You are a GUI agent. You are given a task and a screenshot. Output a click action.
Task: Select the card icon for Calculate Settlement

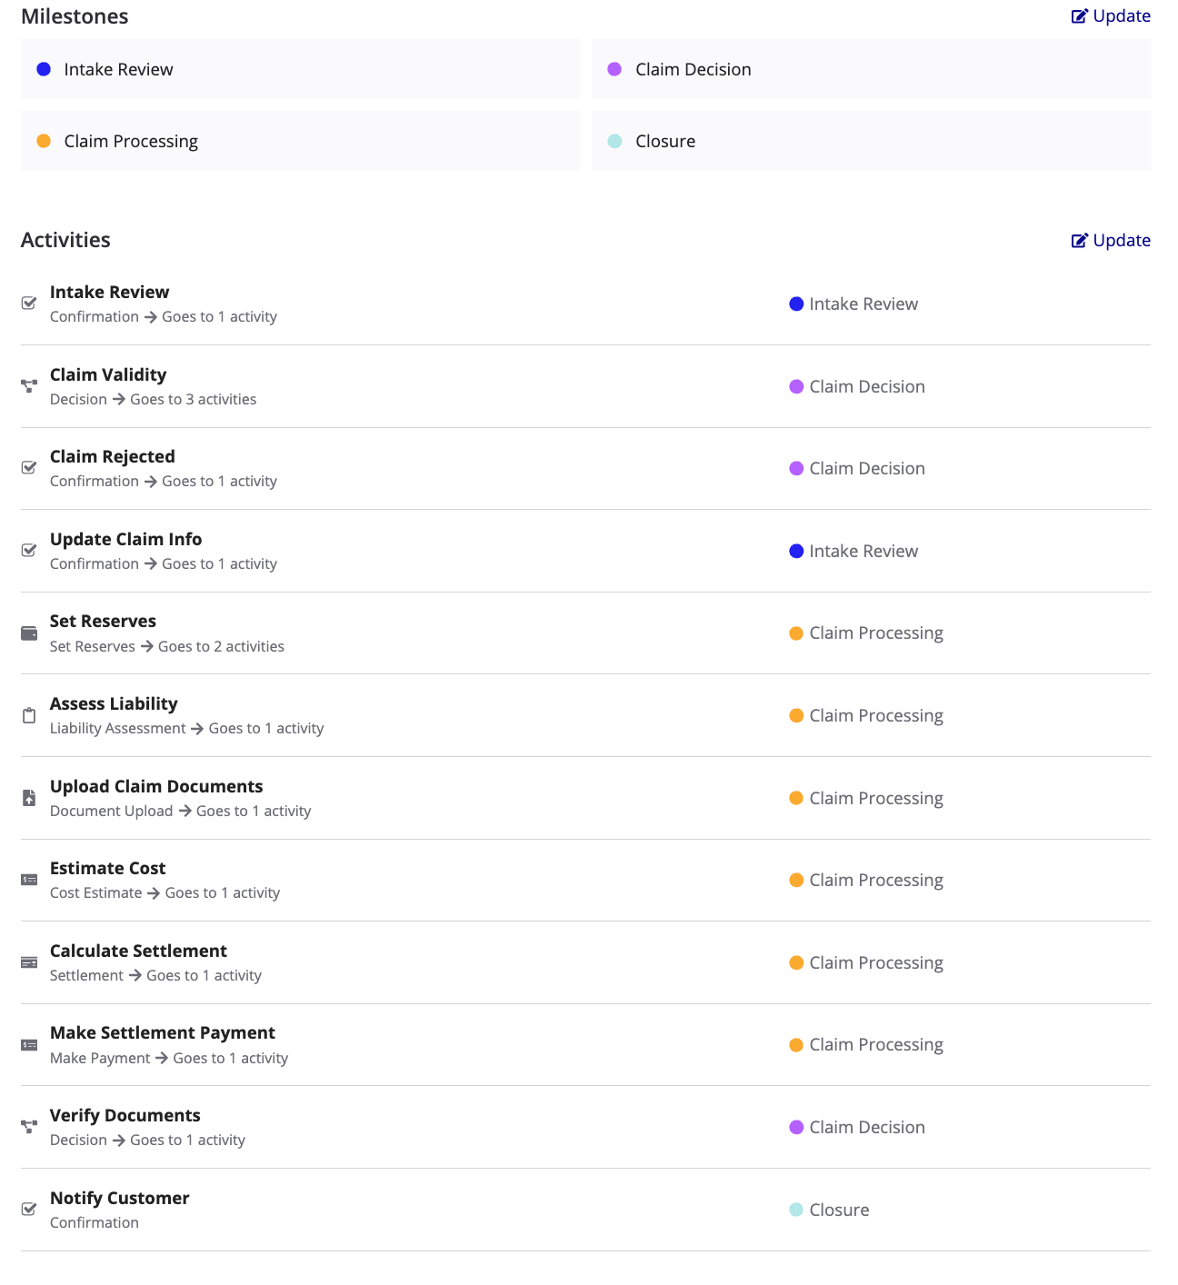point(29,962)
